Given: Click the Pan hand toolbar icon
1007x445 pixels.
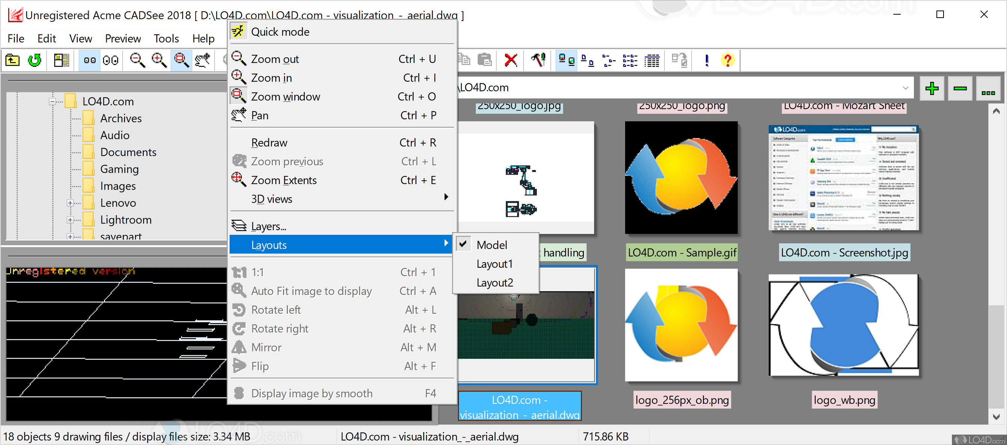Looking at the screenshot, I should pos(203,60).
